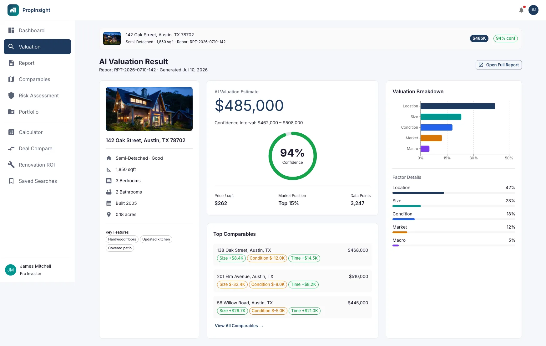Click Size $-32.4K adjustment tag
The height and width of the screenshot is (346, 546).
tap(232, 285)
